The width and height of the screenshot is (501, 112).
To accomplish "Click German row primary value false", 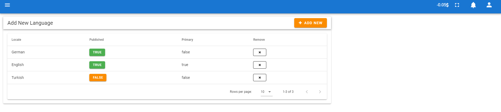I will click(x=186, y=52).
